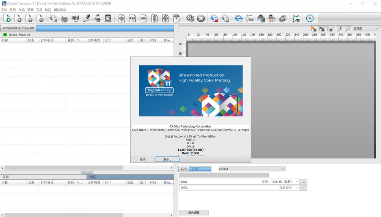The width and height of the screenshot is (381, 217).
Task: Open the 42cm media width dropdown
Action: (239, 182)
